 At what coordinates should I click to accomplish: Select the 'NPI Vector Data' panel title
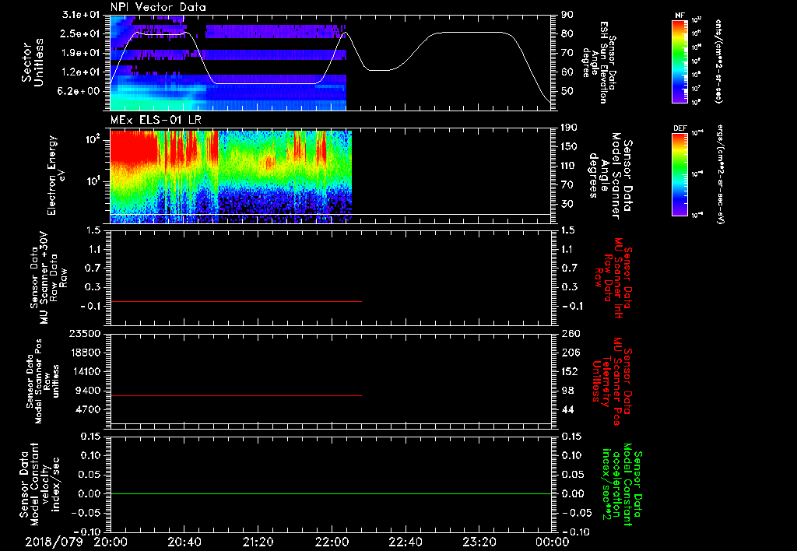point(158,7)
